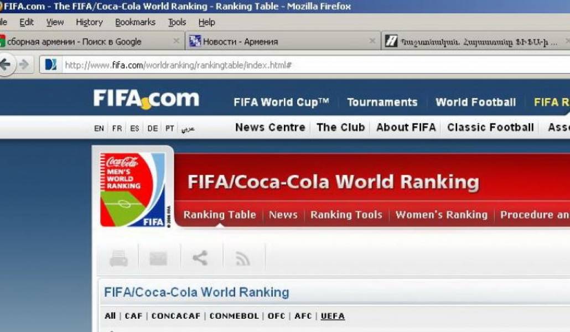The height and width of the screenshot is (332, 570).
Task: Click the email envelope icon
Action: (x=158, y=258)
